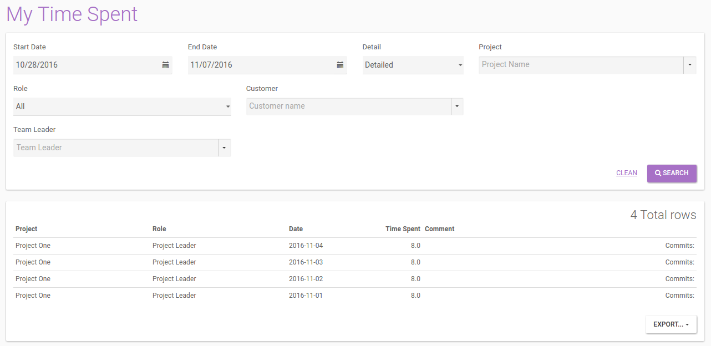Click the Customer name input field
The image size is (711, 346).
348,106
